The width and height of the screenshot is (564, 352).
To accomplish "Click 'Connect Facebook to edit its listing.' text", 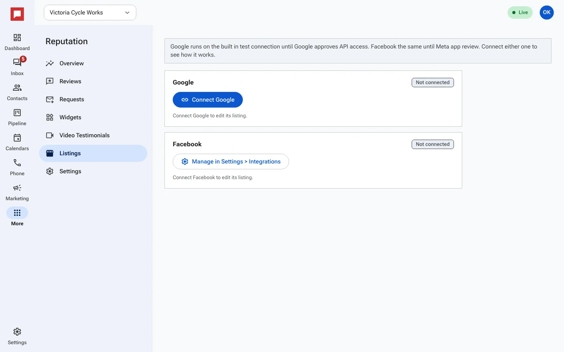I will click(x=213, y=178).
